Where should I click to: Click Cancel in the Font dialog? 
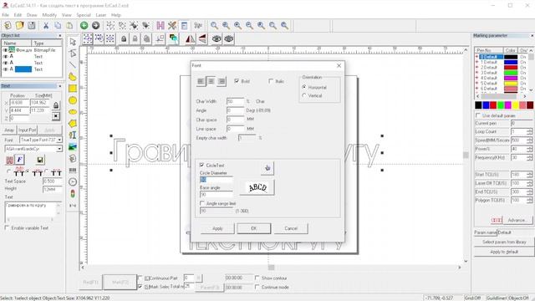point(291,228)
